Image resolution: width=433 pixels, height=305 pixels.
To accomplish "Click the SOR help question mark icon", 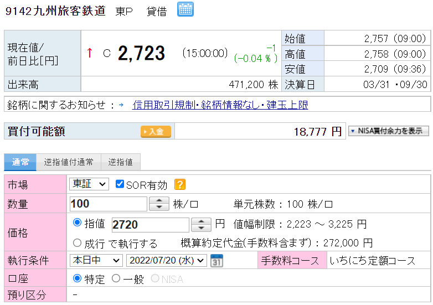I will coord(179,185).
